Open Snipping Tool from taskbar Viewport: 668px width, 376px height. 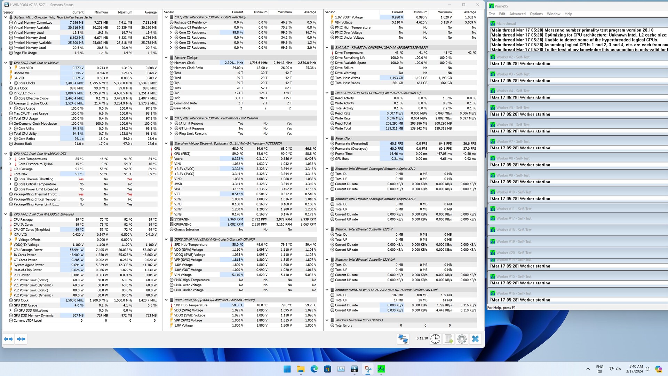[368, 369]
